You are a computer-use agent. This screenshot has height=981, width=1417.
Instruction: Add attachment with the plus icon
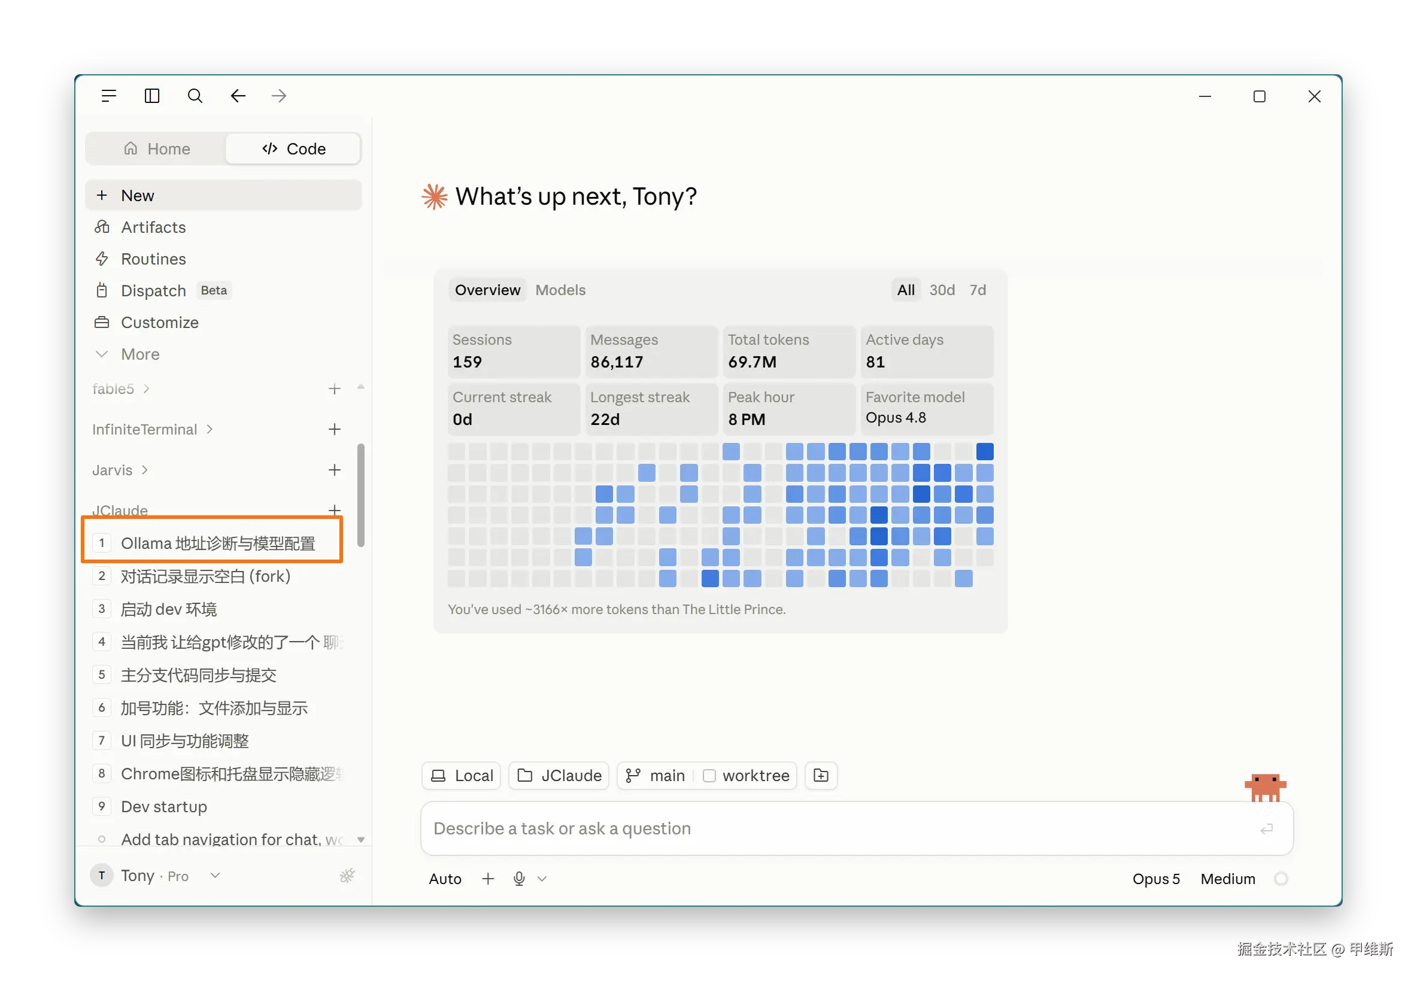(x=488, y=879)
